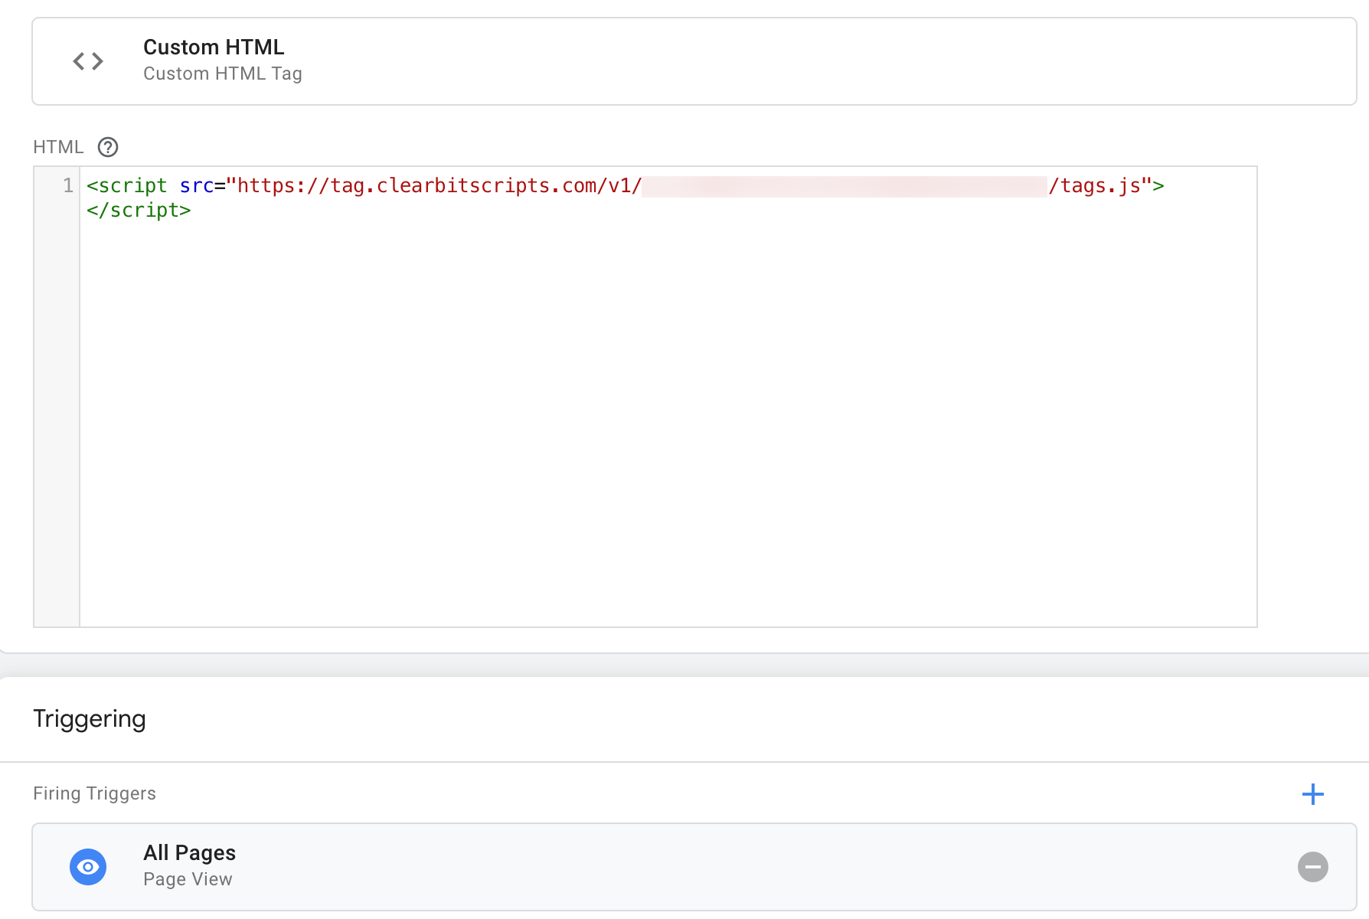Screen dimensions: 1369x919
Task: Add a new firing trigger with plus icon
Action: 1313,794
